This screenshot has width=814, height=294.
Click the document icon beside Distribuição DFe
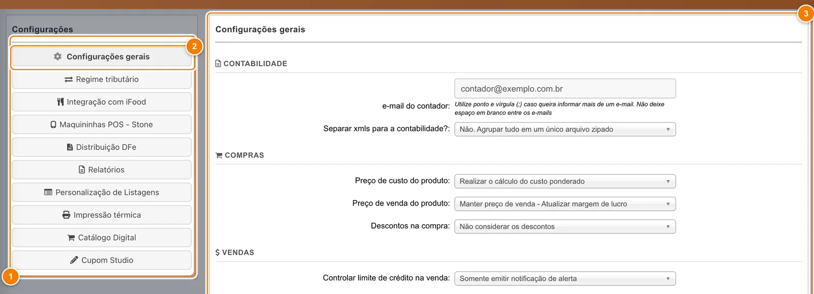[70, 147]
